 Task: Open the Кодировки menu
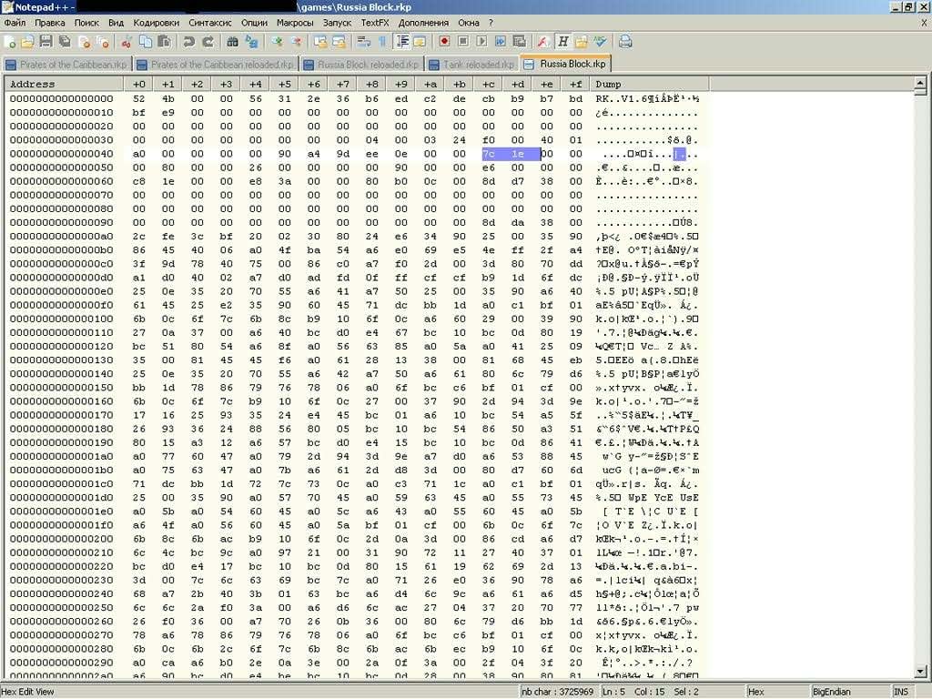[157, 23]
